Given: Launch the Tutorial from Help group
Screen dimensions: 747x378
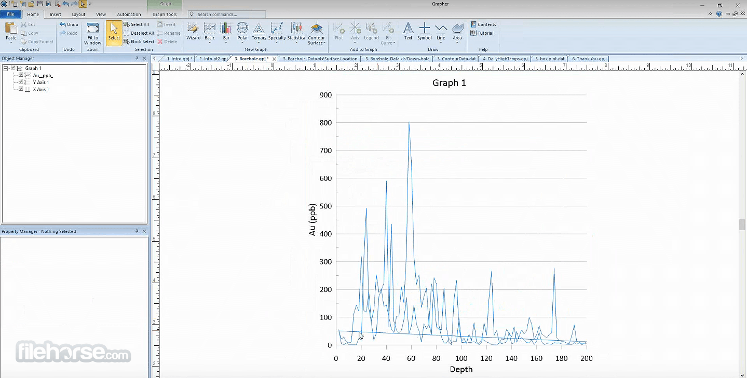Looking at the screenshot, I should (482, 33).
